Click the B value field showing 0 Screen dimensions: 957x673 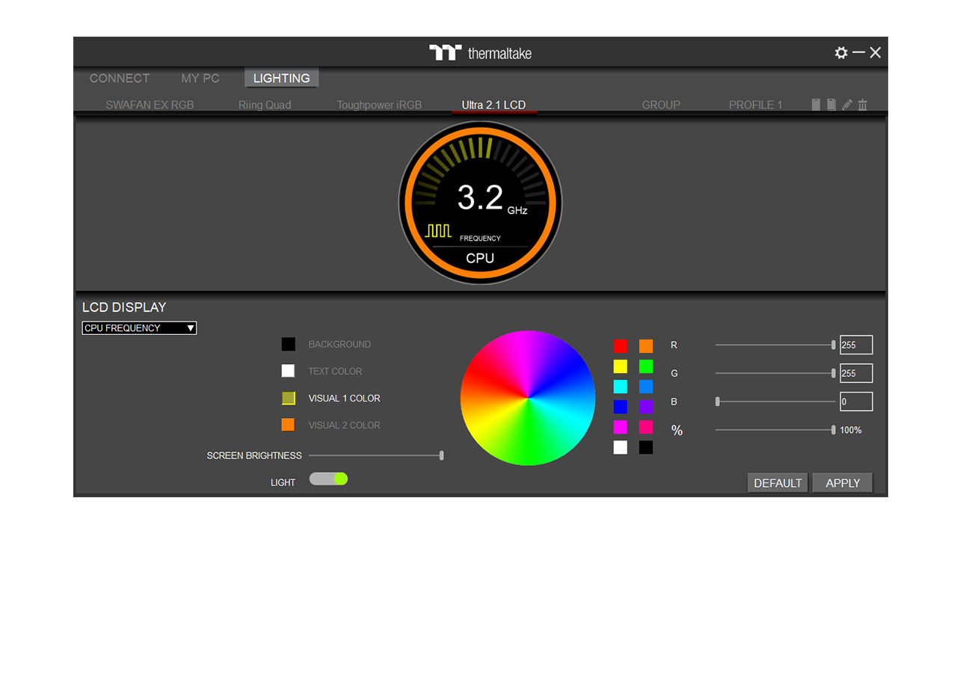pyautogui.click(x=856, y=402)
